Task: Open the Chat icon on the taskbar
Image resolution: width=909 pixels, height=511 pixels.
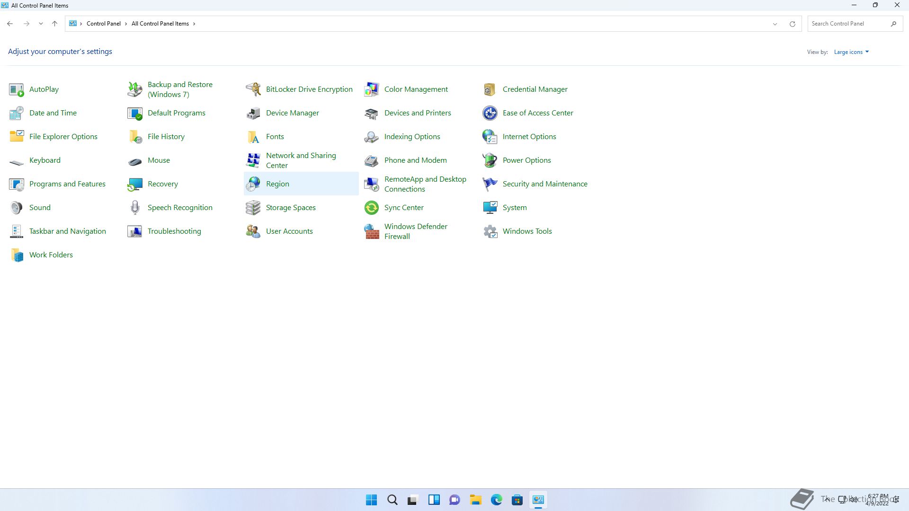Action: pyautogui.click(x=455, y=500)
